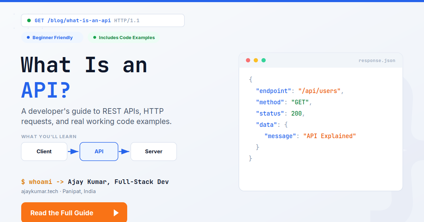Click the blue dot in the Beginner Friendly badge
Image resolution: width=424 pixels, height=222 pixels.
pos(28,37)
